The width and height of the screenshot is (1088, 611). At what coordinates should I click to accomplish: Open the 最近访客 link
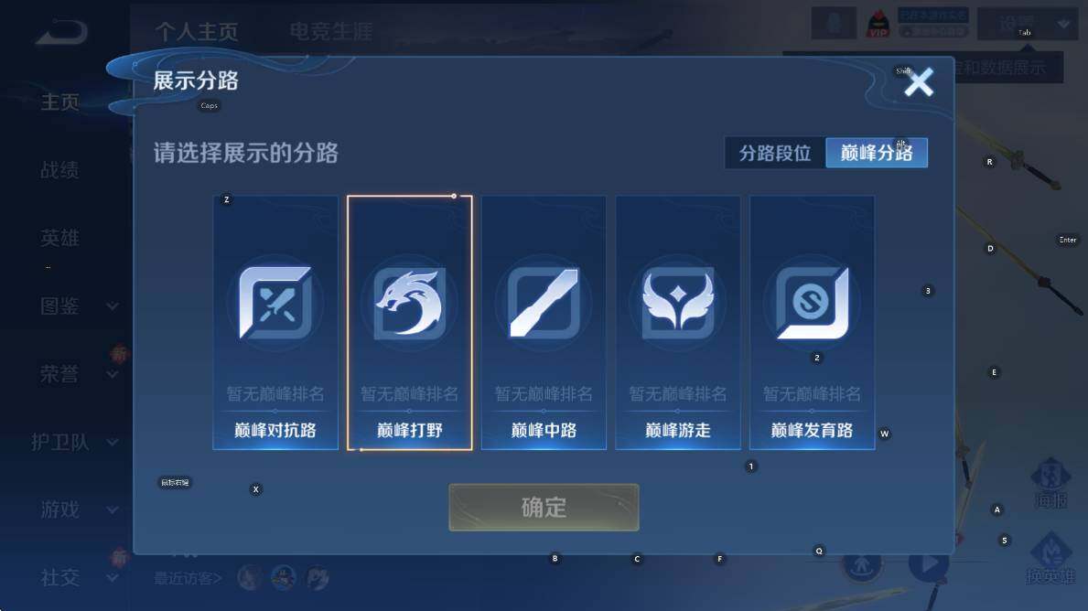click(x=188, y=578)
